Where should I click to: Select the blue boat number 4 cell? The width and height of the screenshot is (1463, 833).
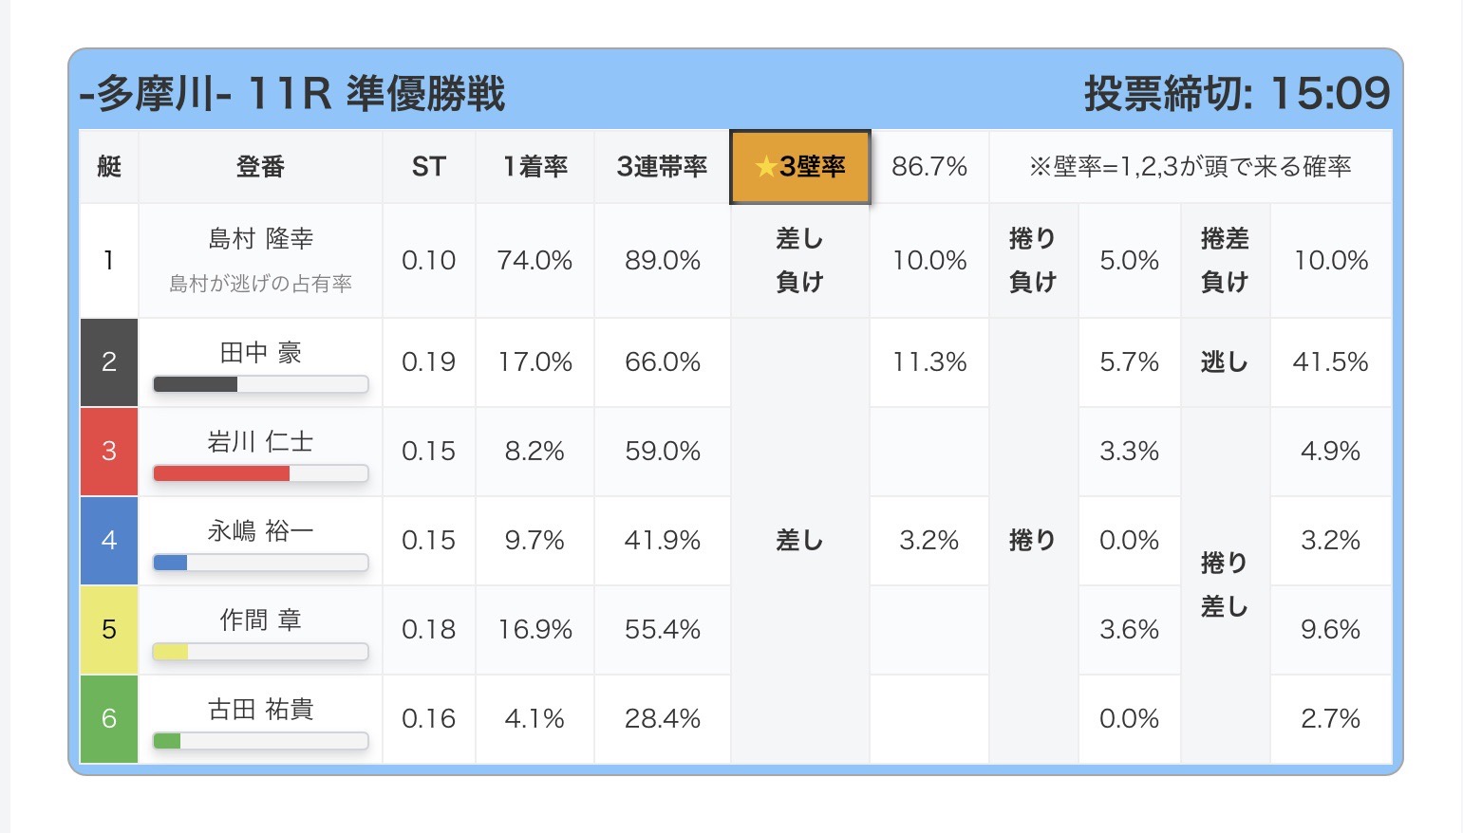(x=109, y=540)
